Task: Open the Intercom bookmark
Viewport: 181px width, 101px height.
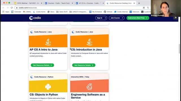Action: (x=135, y=12)
